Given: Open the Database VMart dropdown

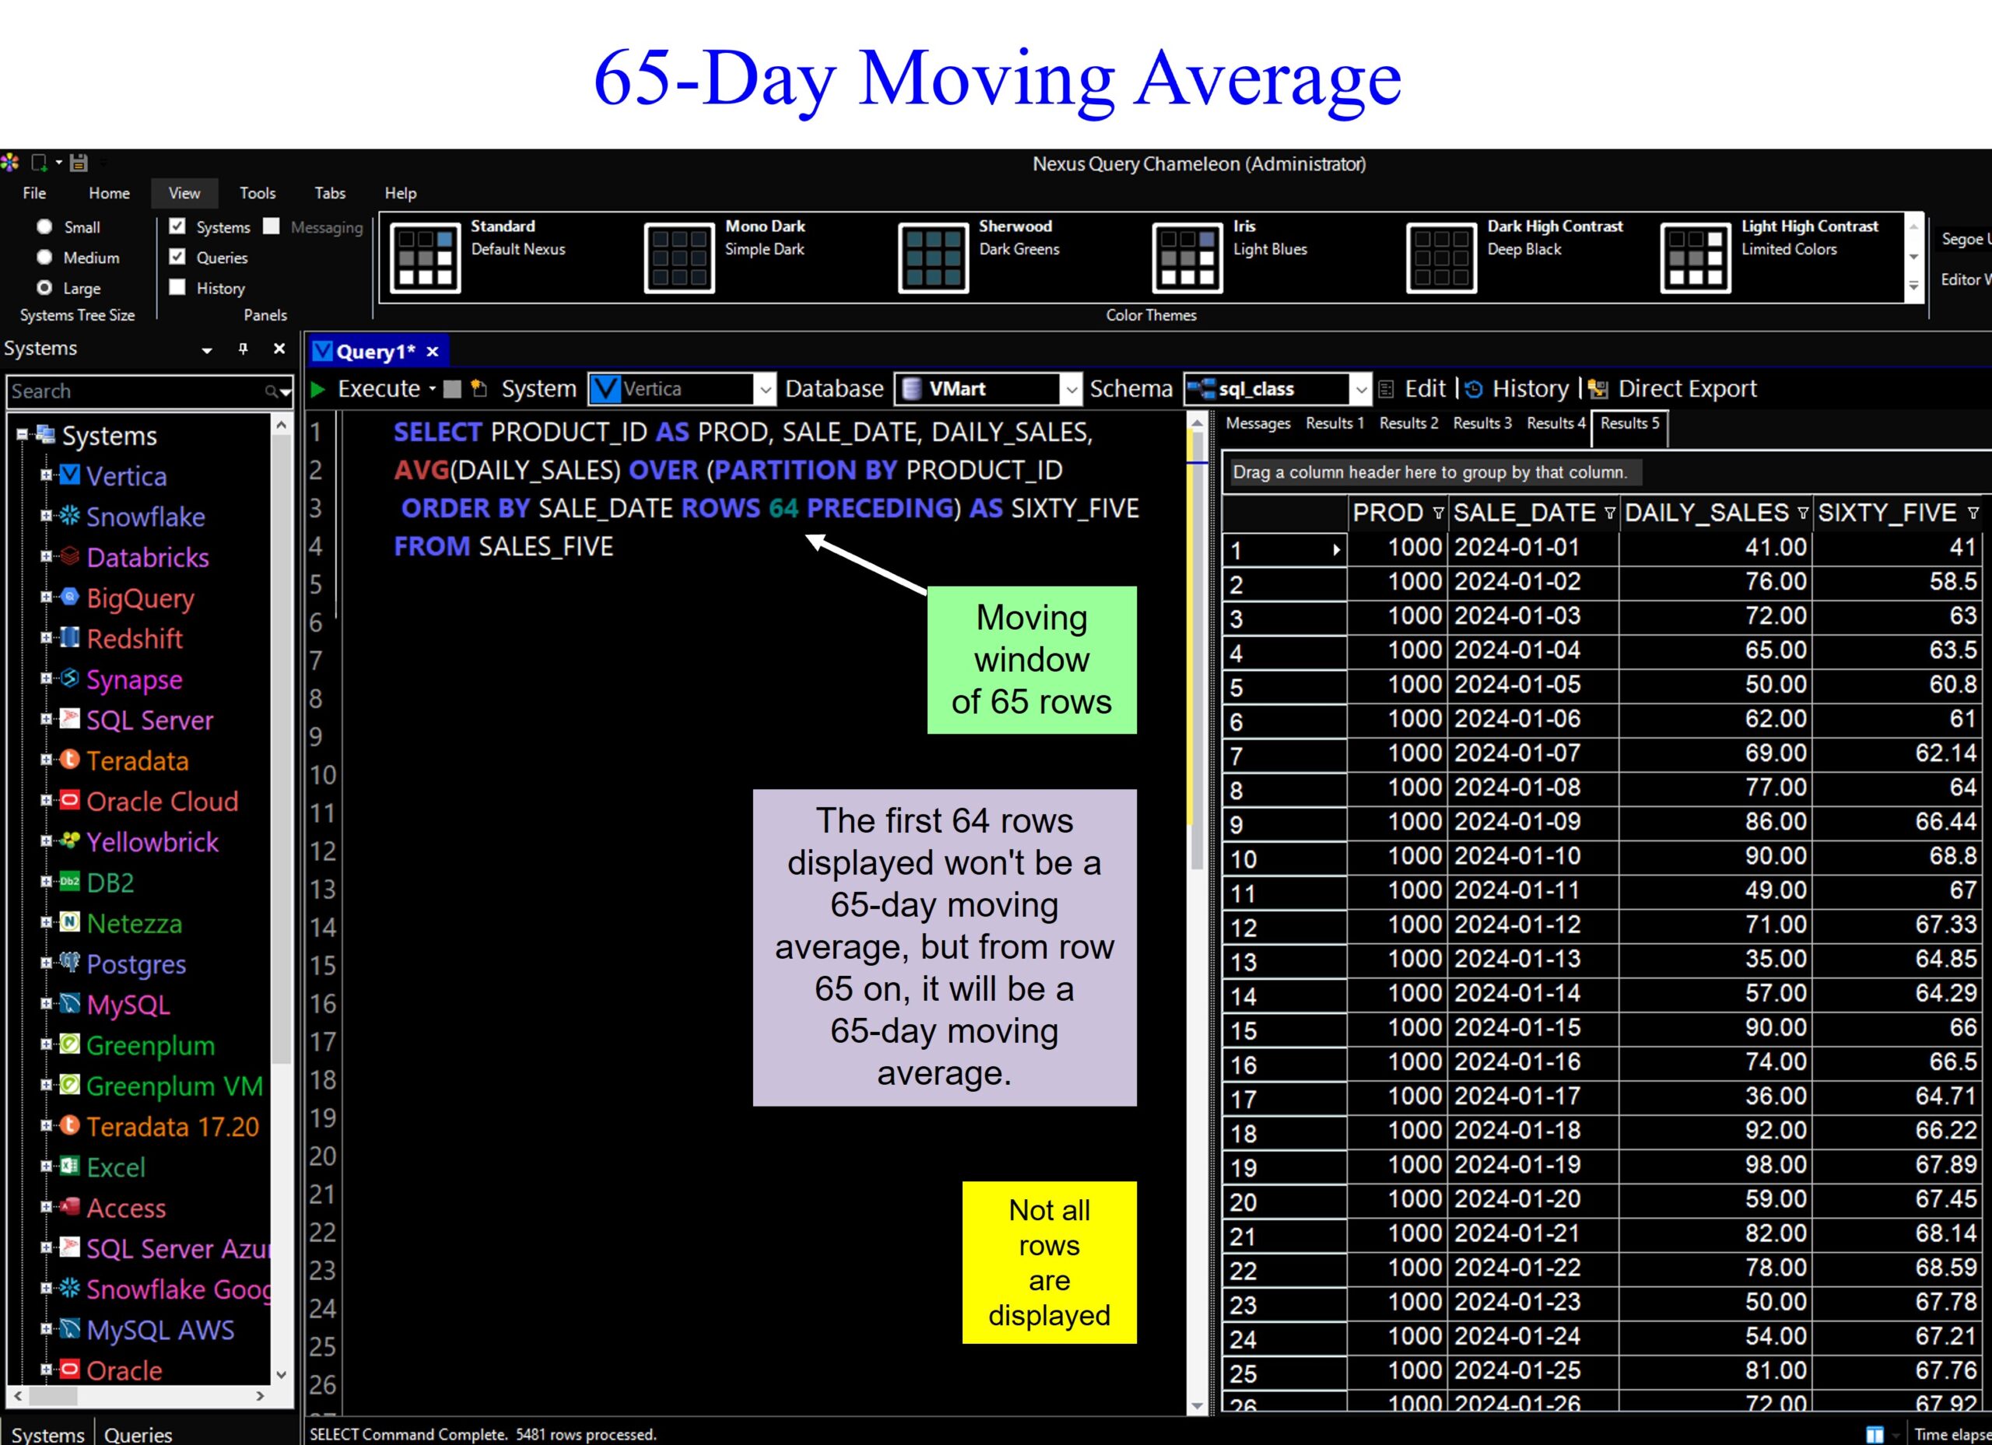Looking at the screenshot, I should tap(1071, 389).
